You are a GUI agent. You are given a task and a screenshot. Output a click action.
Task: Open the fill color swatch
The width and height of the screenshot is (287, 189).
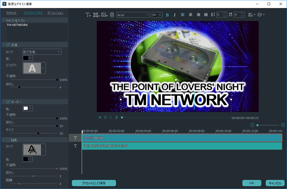click(x=28, y=58)
